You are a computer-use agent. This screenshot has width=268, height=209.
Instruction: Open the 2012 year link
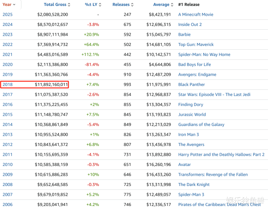point(7,144)
